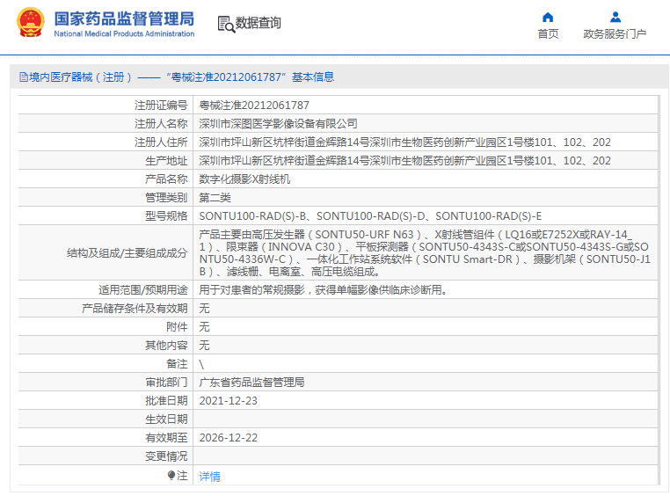Viewport: 670px width, 496px height.
Task: Click the 境内医疗器械（注册） heading
Action: point(80,77)
